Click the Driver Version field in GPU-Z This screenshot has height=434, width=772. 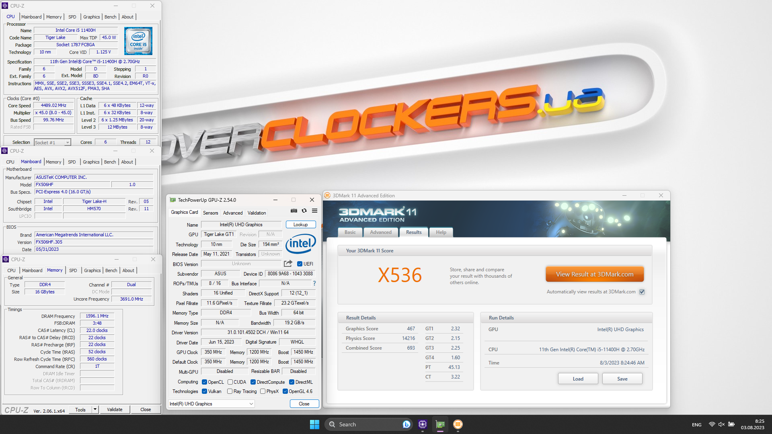258,332
